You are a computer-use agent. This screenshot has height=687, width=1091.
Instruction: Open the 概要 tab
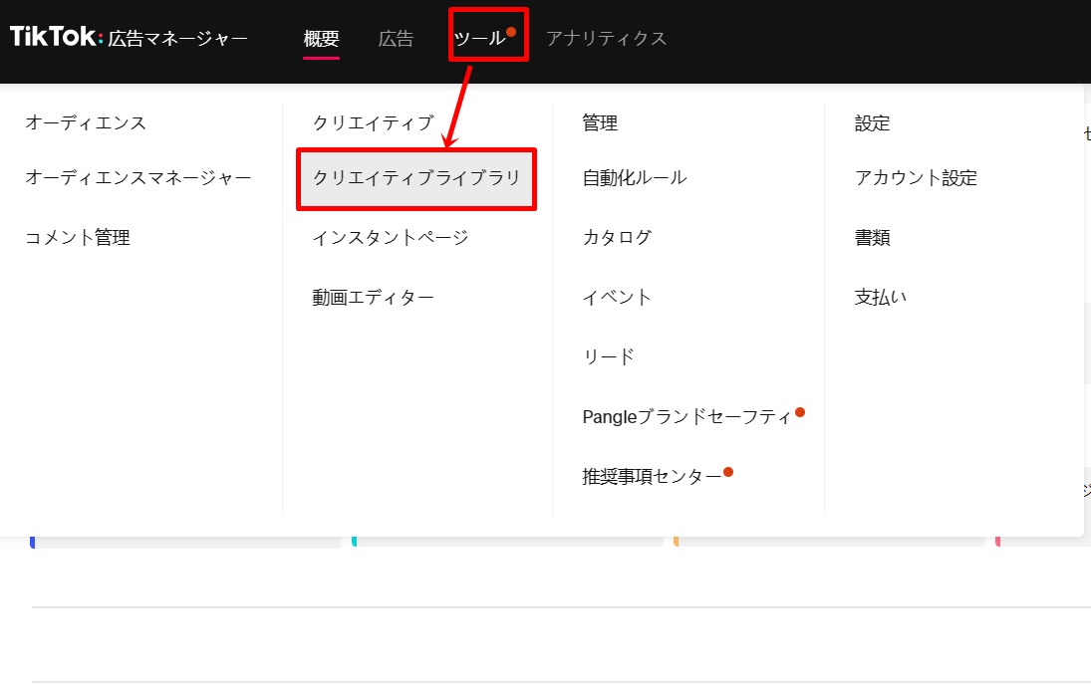[321, 39]
